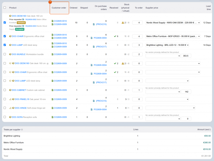The height and width of the screenshot is (161, 214).
Task: Click the To order quantity field for DOC-BUNDLE
Action: [137, 54]
